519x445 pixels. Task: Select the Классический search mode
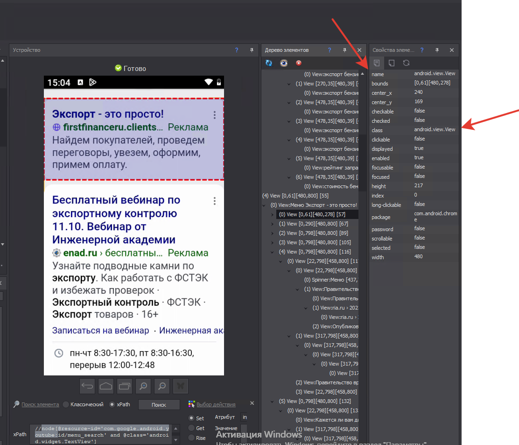(x=66, y=404)
